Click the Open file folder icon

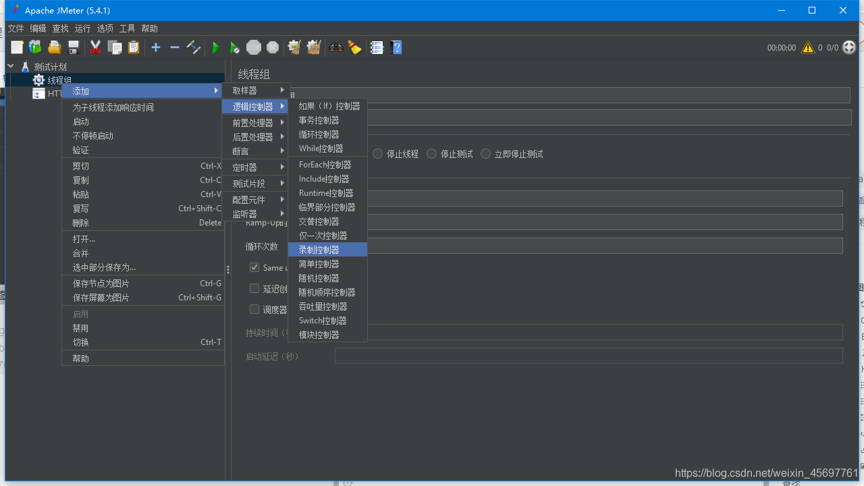(55, 47)
